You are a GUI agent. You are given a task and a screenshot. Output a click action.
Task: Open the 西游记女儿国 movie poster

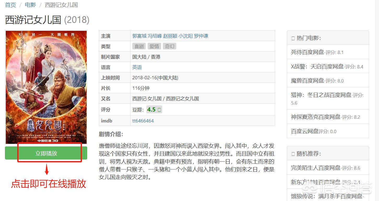click(46, 87)
